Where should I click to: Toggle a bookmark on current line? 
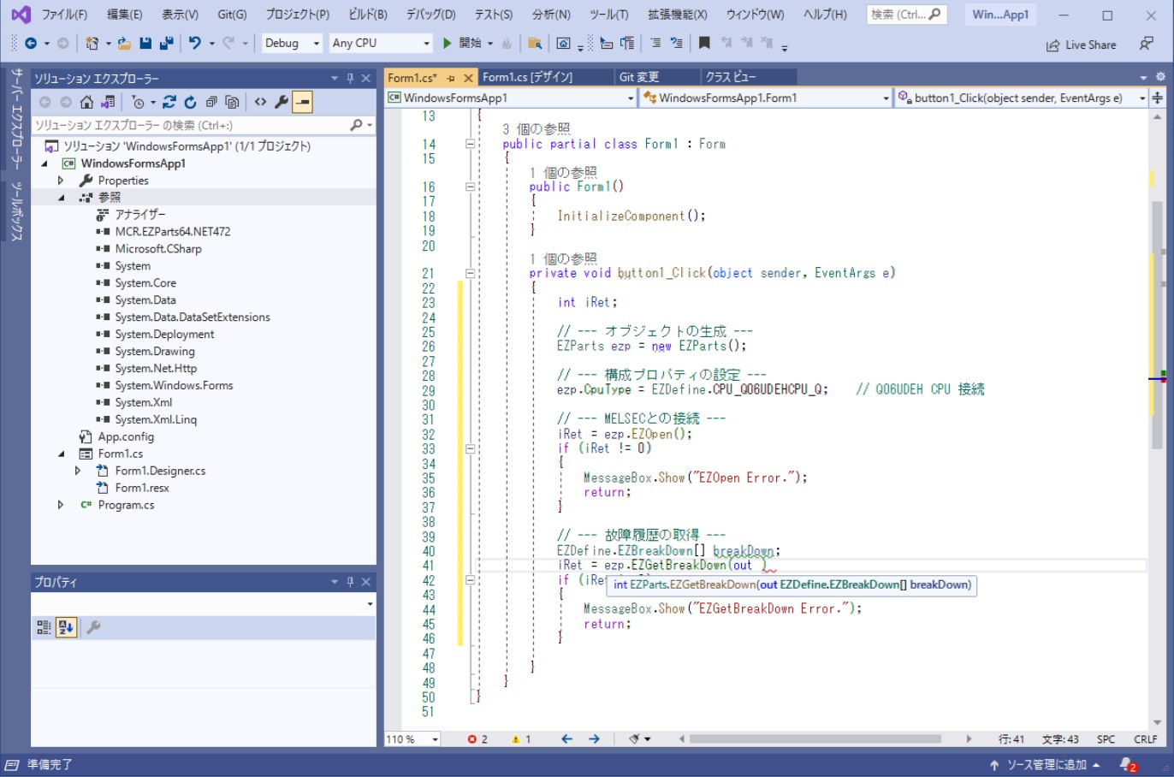pos(704,43)
